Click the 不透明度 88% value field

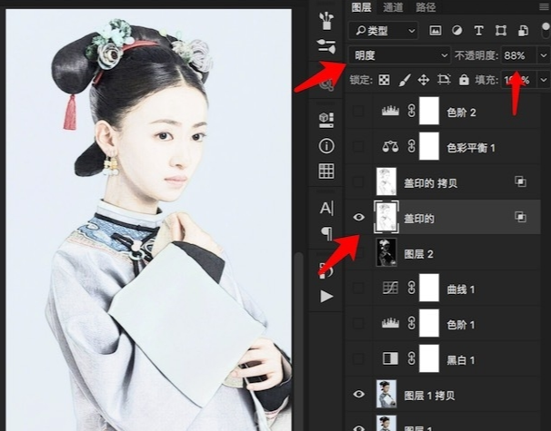click(519, 55)
